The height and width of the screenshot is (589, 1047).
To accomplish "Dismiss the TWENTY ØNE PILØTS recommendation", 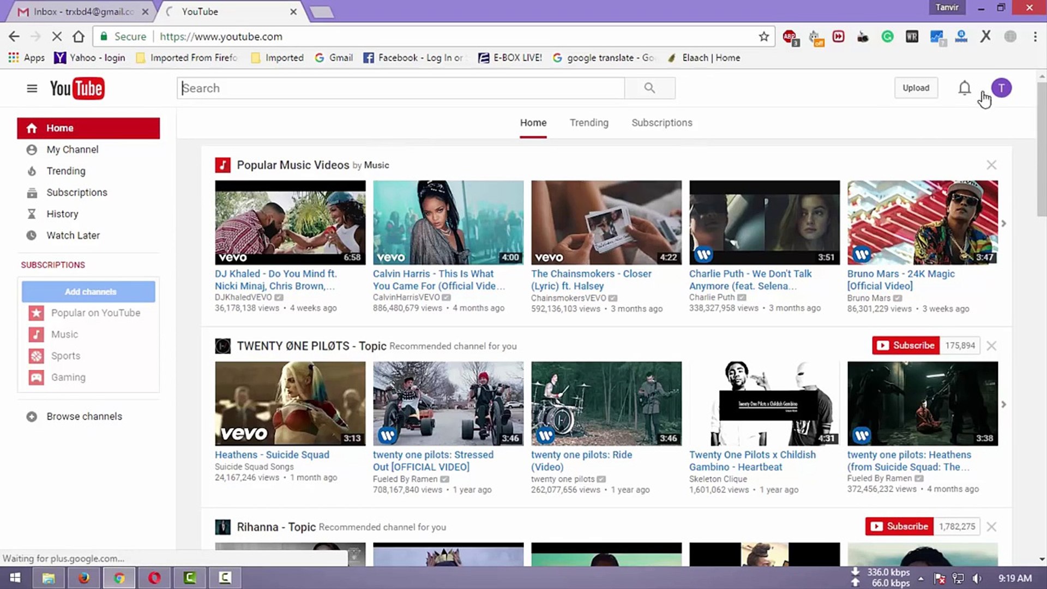I will 991,345.
